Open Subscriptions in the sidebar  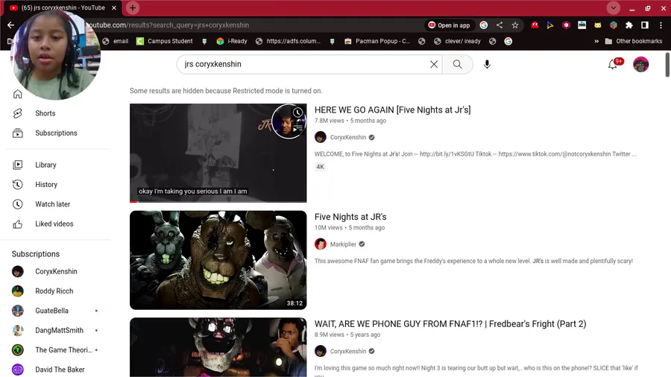pos(57,133)
